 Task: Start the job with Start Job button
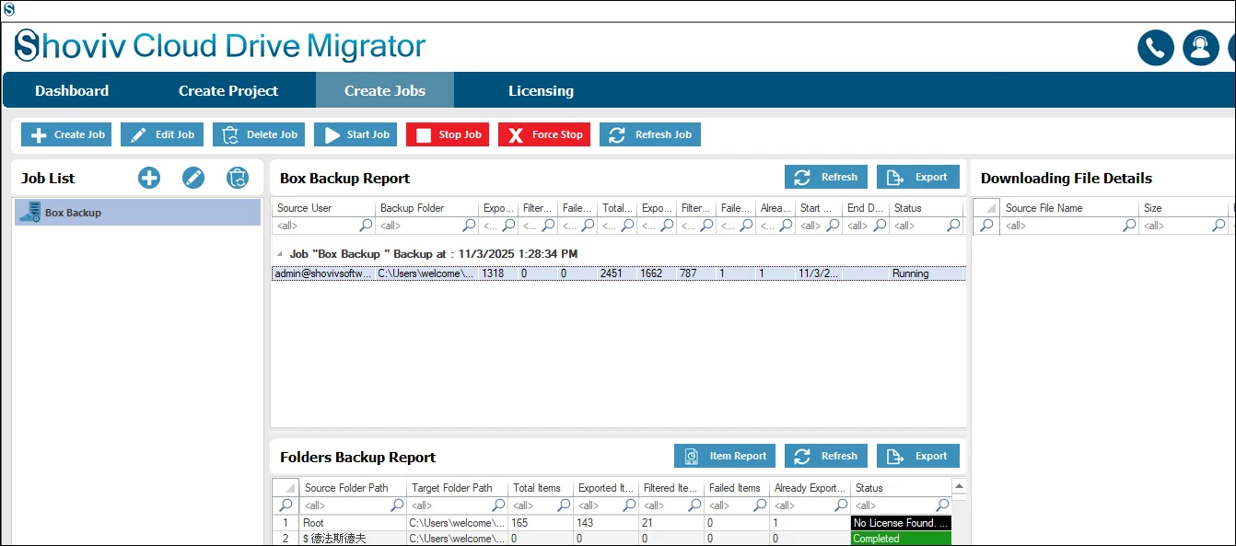[x=356, y=134]
